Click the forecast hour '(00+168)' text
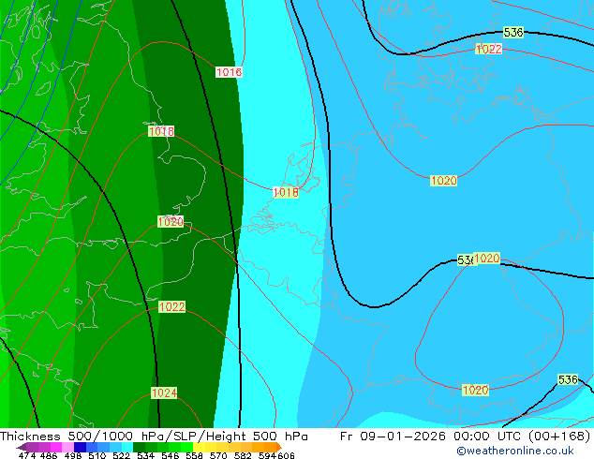Viewport: 594px width, 459px height. pyautogui.click(x=559, y=437)
